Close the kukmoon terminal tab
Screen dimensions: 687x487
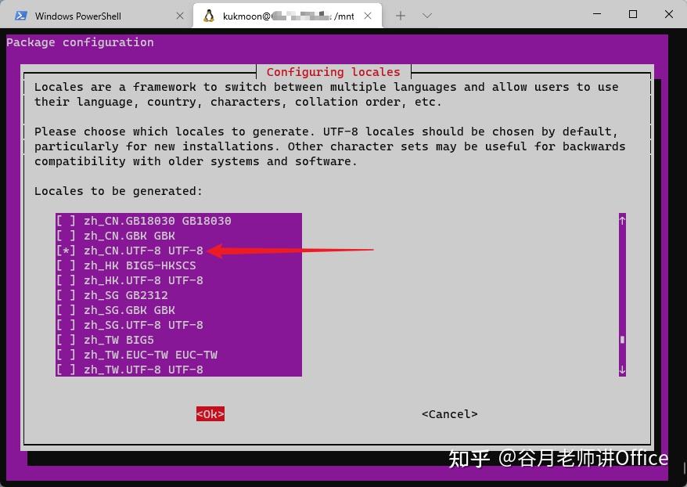point(369,16)
